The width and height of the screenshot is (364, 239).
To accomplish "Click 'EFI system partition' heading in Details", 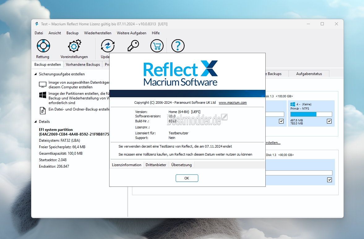I will point(56,130).
